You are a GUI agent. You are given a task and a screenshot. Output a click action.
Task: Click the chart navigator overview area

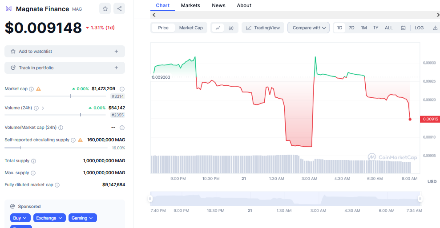point(285,199)
